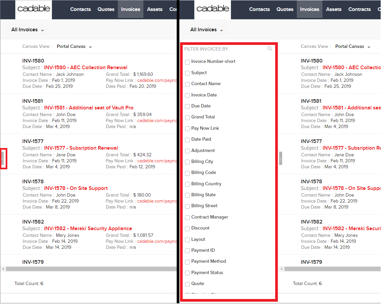
Task: Check the Invoice Number-short filter
Action: pyautogui.click(x=187, y=62)
